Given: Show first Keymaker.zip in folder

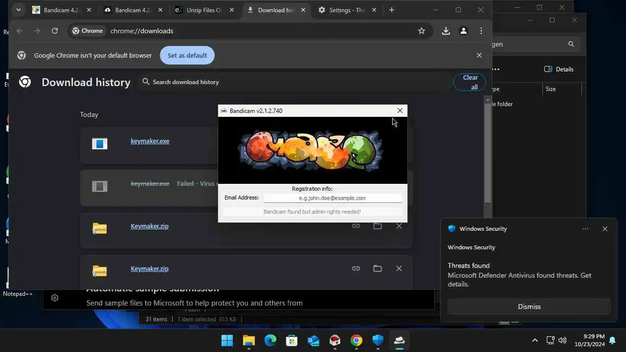Looking at the screenshot, I should [378, 226].
